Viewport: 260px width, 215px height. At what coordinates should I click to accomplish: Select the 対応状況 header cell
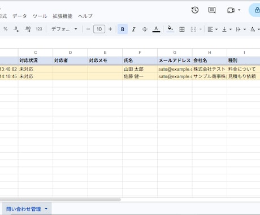click(36, 61)
